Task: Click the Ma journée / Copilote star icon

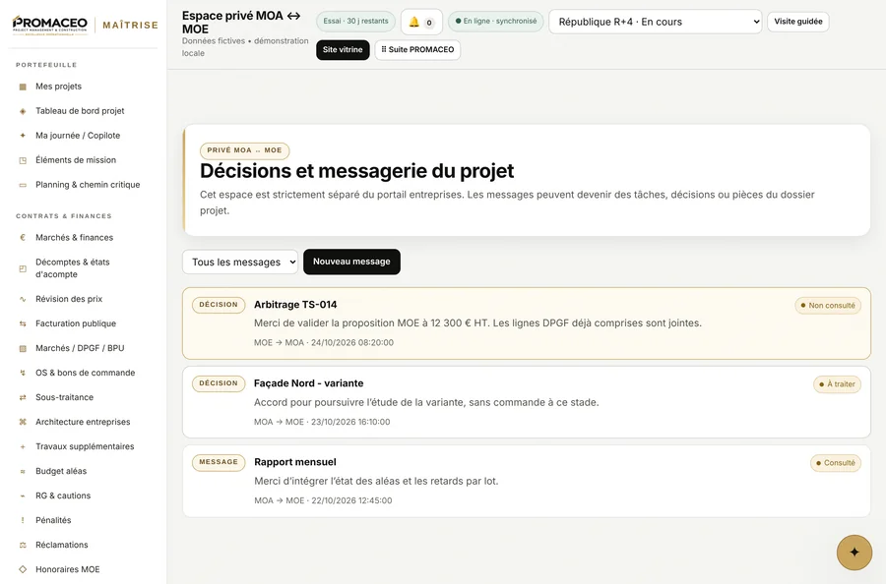Action: (x=23, y=136)
